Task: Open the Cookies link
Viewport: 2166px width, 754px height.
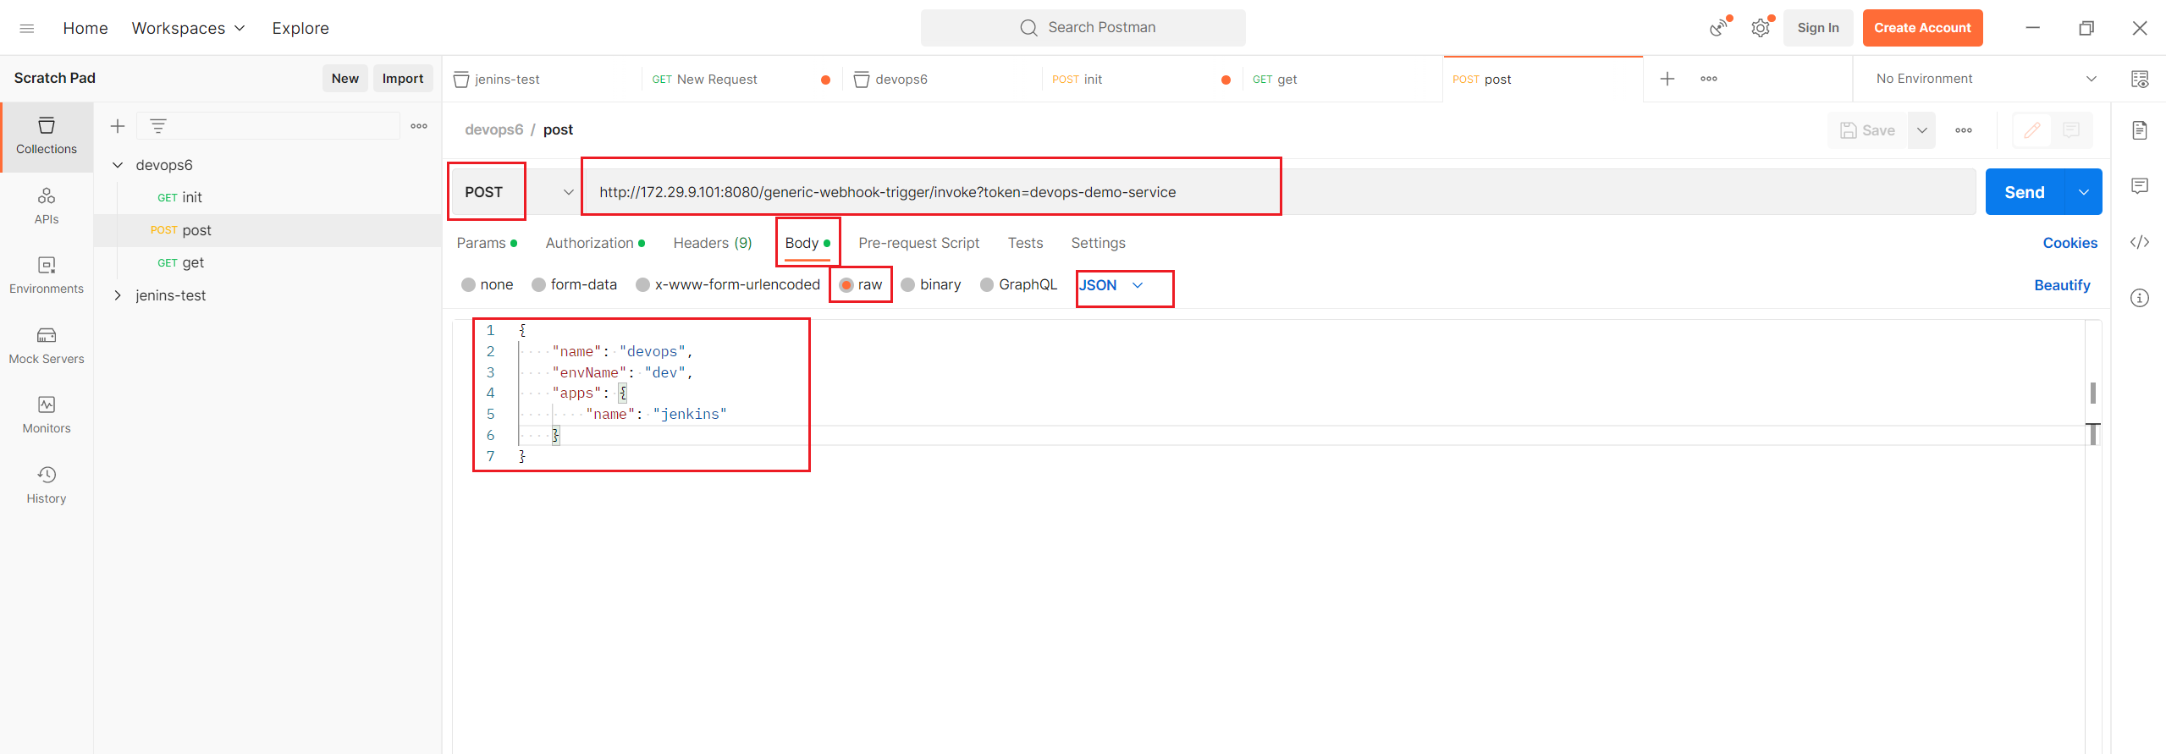Action: [2070, 243]
